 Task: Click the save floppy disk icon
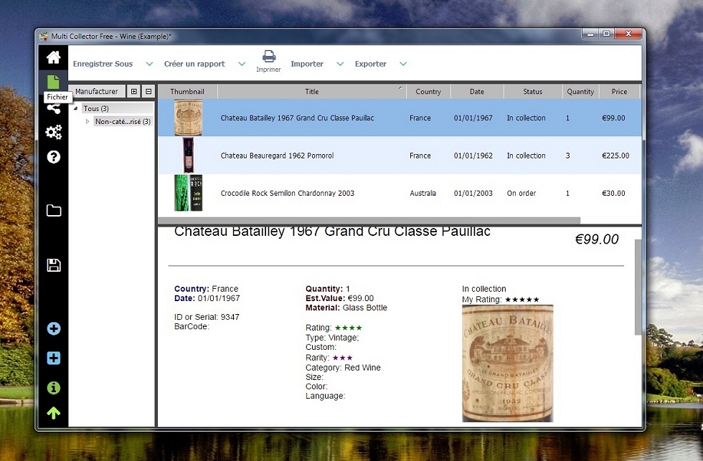coord(54,265)
